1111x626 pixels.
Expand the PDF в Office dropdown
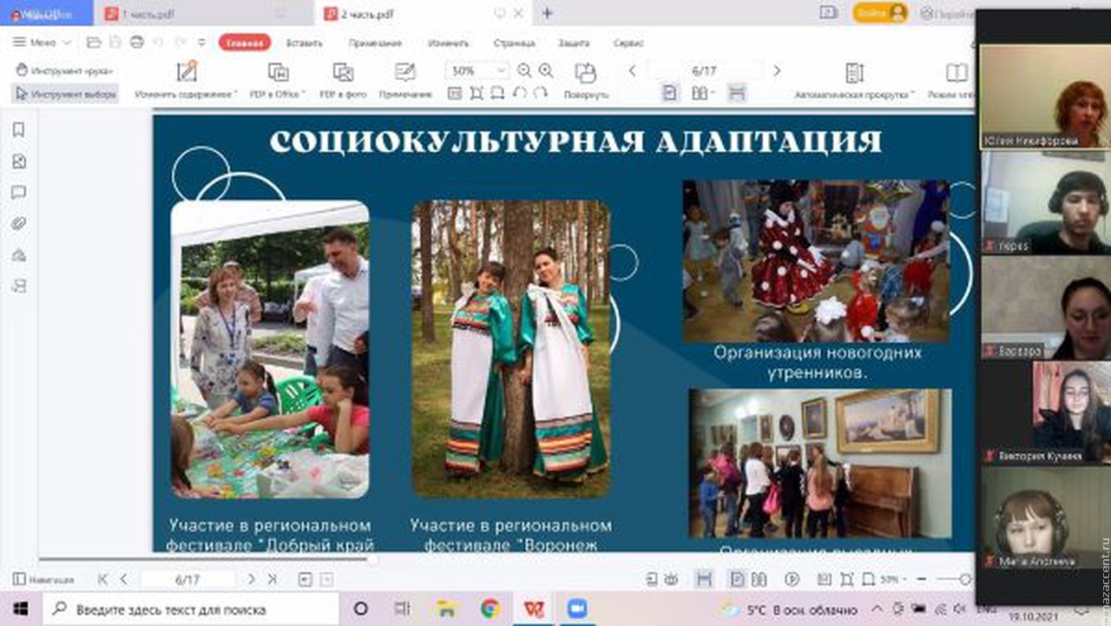(302, 94)
